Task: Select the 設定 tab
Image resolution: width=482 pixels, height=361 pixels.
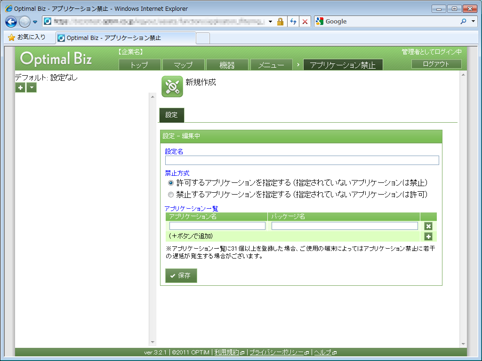Action: [171, 115]
